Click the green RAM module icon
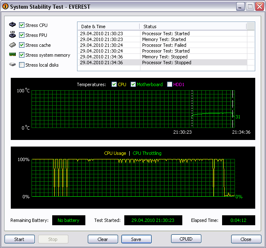Viewport: 266px width, 248px height. point(12,54)
